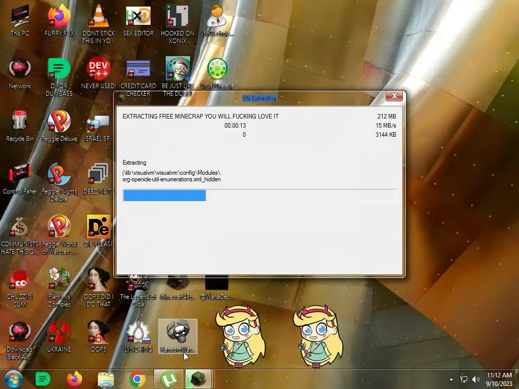
Task: Click the blue extraction progress bar
Action: tap(259, 195)
